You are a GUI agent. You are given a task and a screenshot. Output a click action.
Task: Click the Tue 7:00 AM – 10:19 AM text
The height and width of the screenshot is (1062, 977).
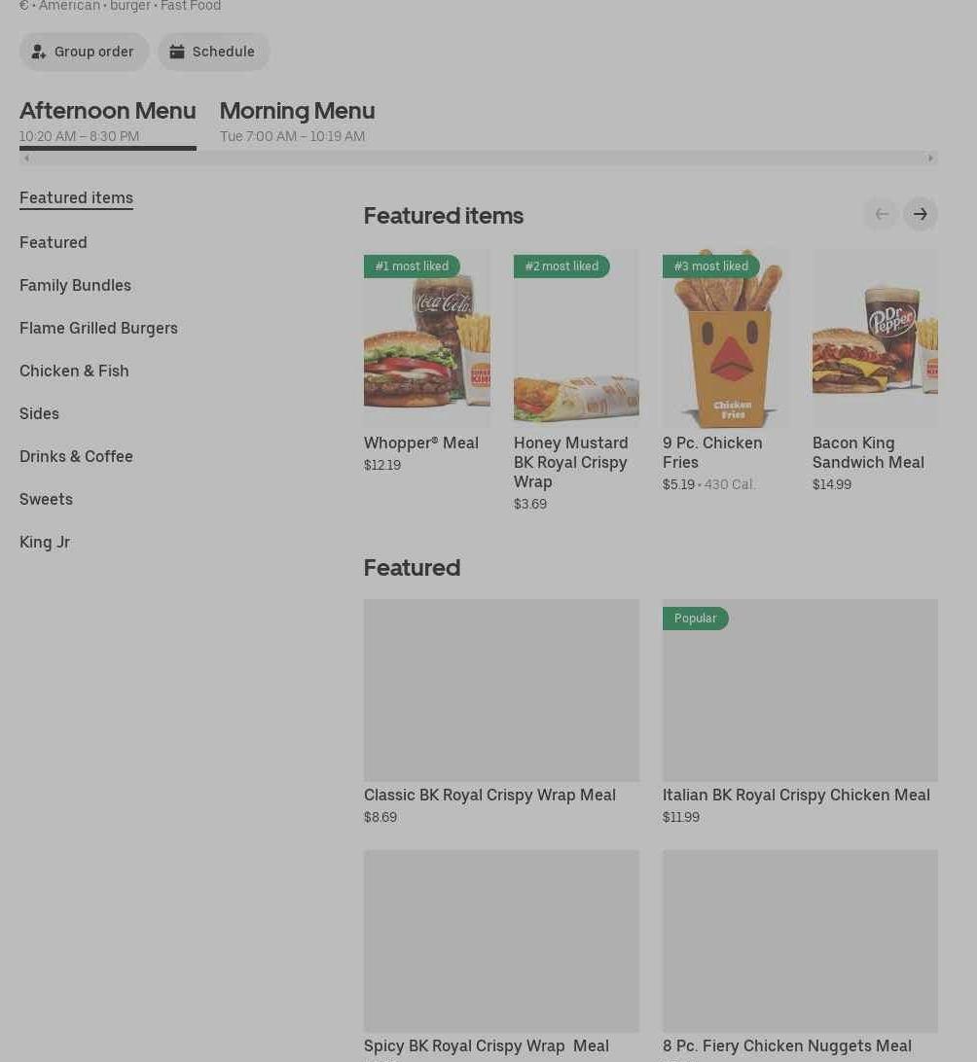click(292, 136)
